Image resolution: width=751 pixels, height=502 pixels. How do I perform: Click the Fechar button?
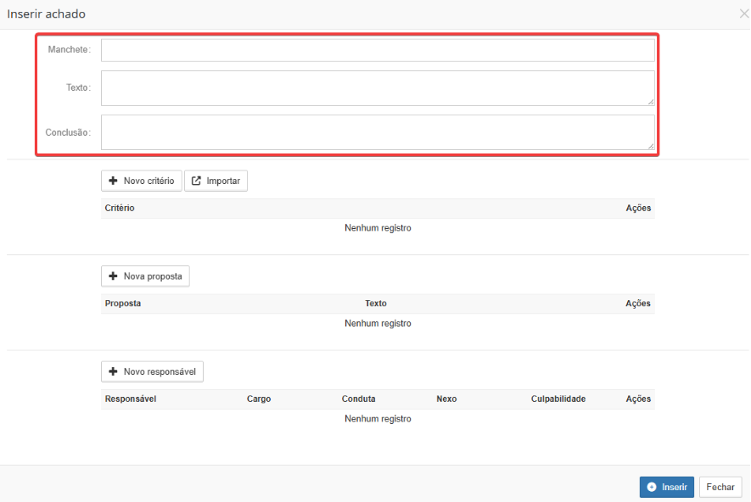[x=720, y=487]
